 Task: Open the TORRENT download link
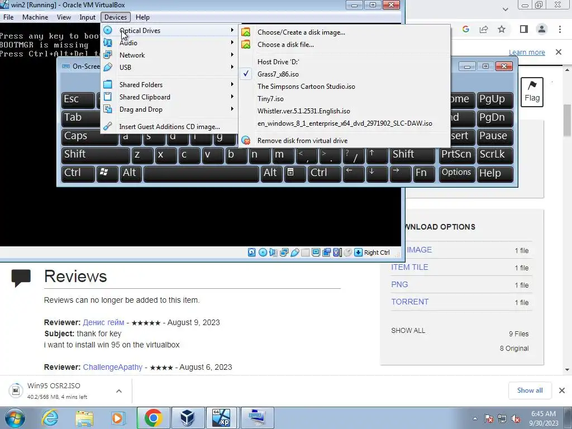(409, 302)
